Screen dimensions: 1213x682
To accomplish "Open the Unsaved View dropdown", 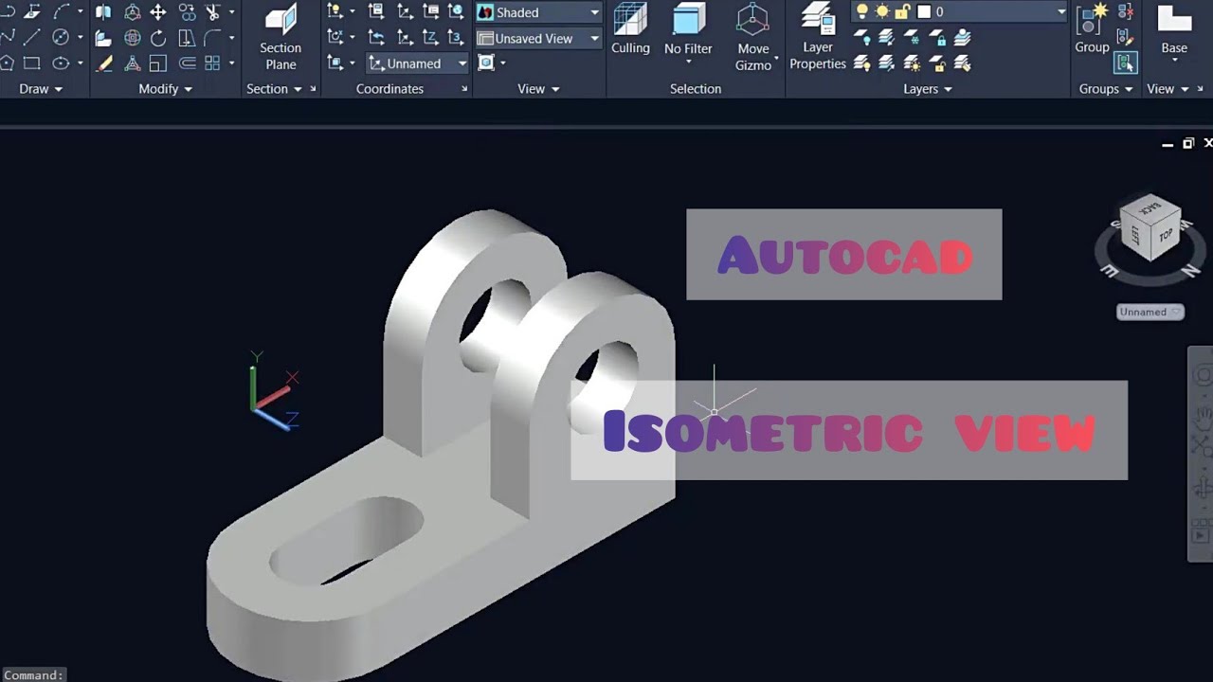I will (538, 39).
